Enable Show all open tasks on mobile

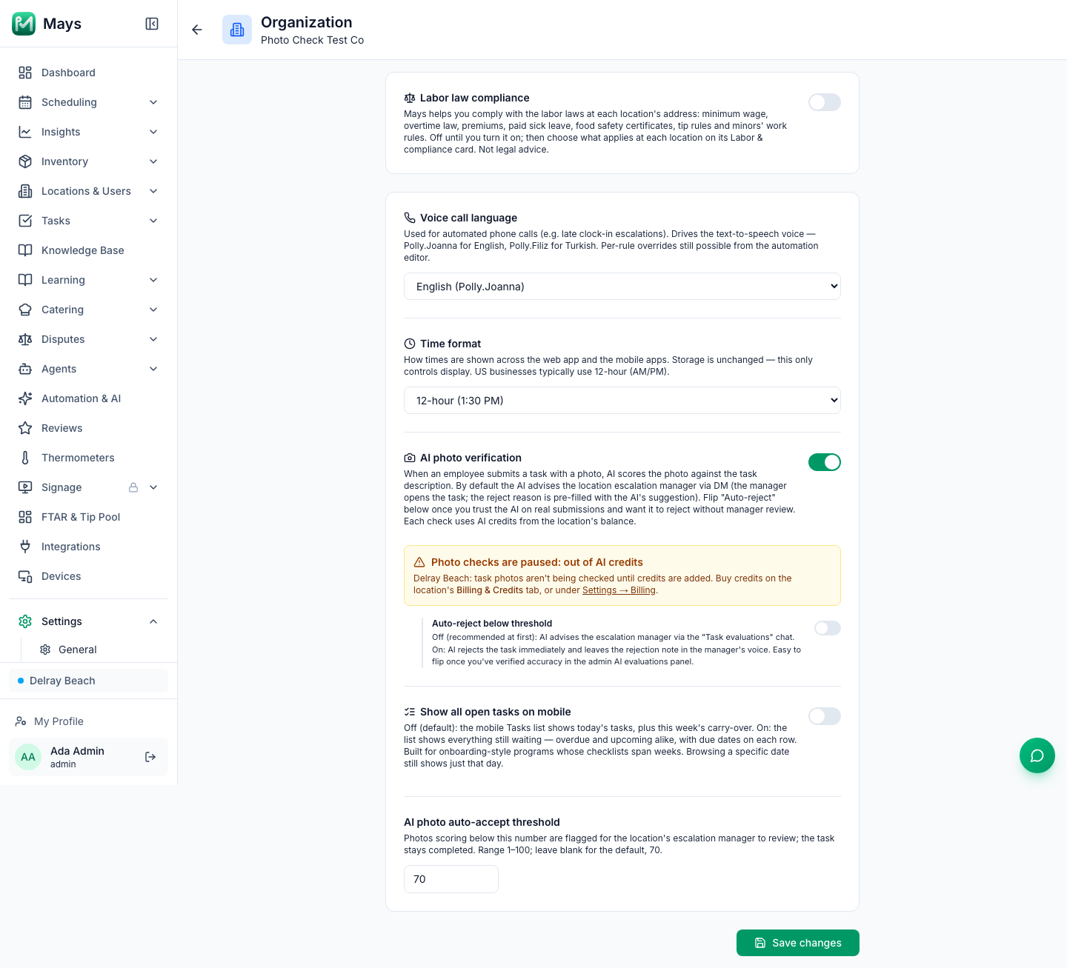point(825,716)
